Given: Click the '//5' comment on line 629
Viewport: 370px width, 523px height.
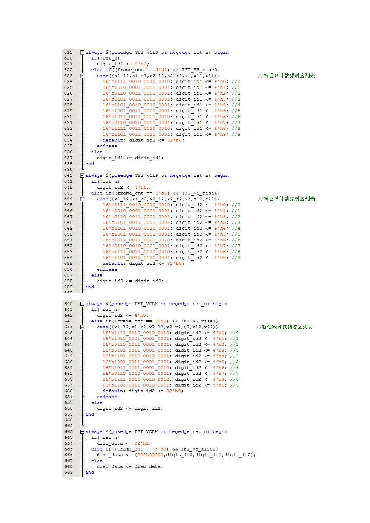Looking at the screenshot, I should [x=236, y=111].
